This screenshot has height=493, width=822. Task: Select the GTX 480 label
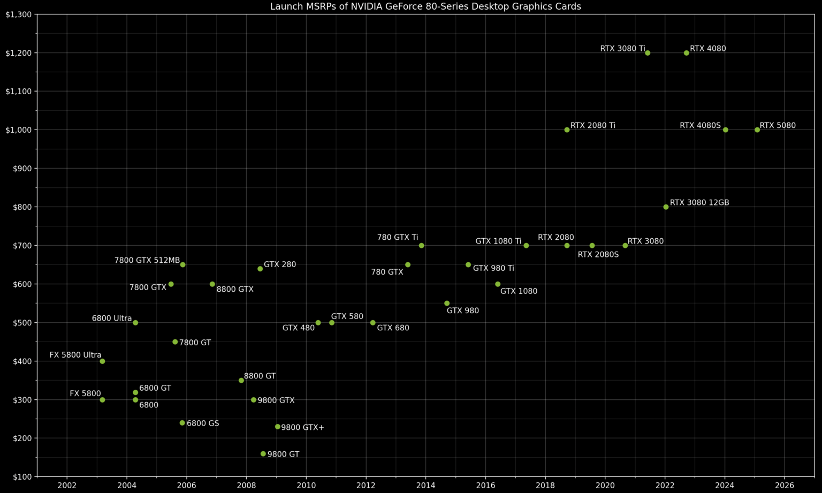[x=299, y=328]
